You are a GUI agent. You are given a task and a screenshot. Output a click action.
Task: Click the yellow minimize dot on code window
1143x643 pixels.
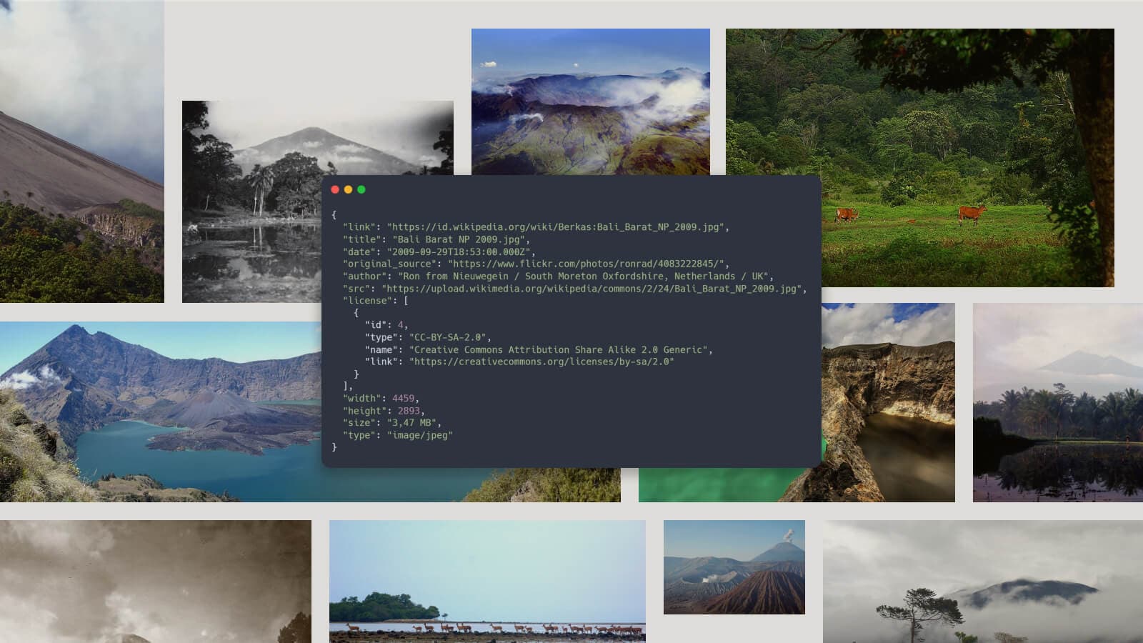click(x=348, y=189)
